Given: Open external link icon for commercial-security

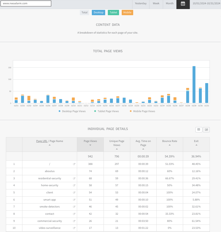Looking at the screenshot, I should tap(74, 221).
